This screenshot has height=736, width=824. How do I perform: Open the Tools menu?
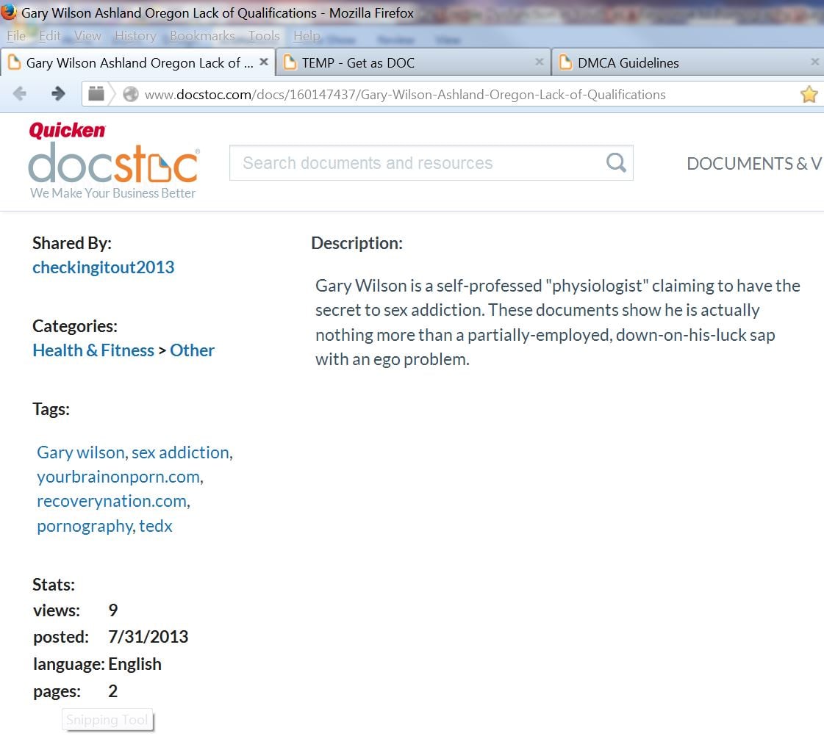[x=264, y=36]
